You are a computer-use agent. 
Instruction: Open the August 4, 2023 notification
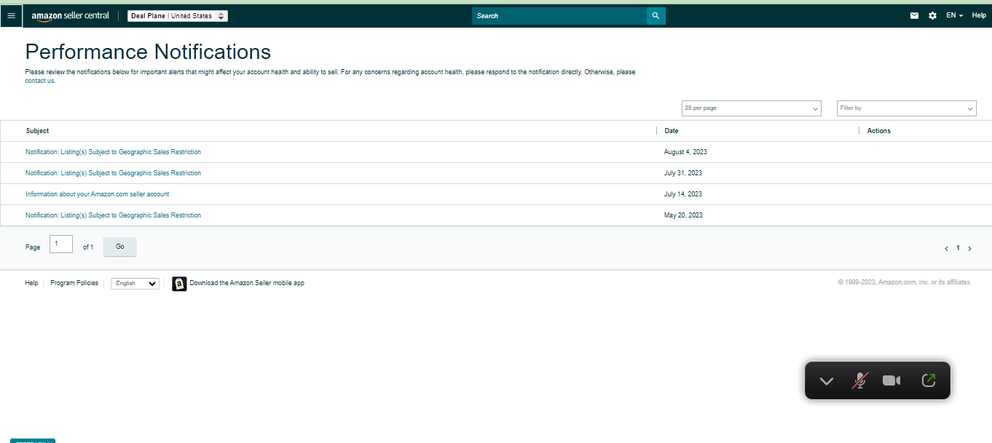tap(113, 152)
